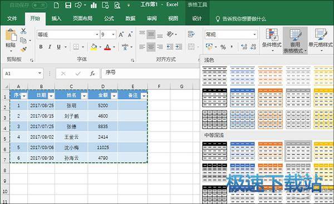Screen dimensions: 334x204
Task: Switch to the 插入 tab
Action: (56, 18)
